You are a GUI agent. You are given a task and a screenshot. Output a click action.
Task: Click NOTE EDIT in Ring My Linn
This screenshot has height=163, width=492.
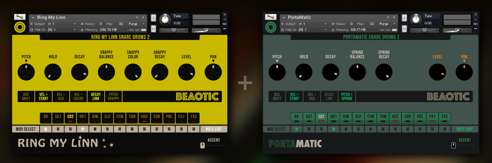coord(214,129)
